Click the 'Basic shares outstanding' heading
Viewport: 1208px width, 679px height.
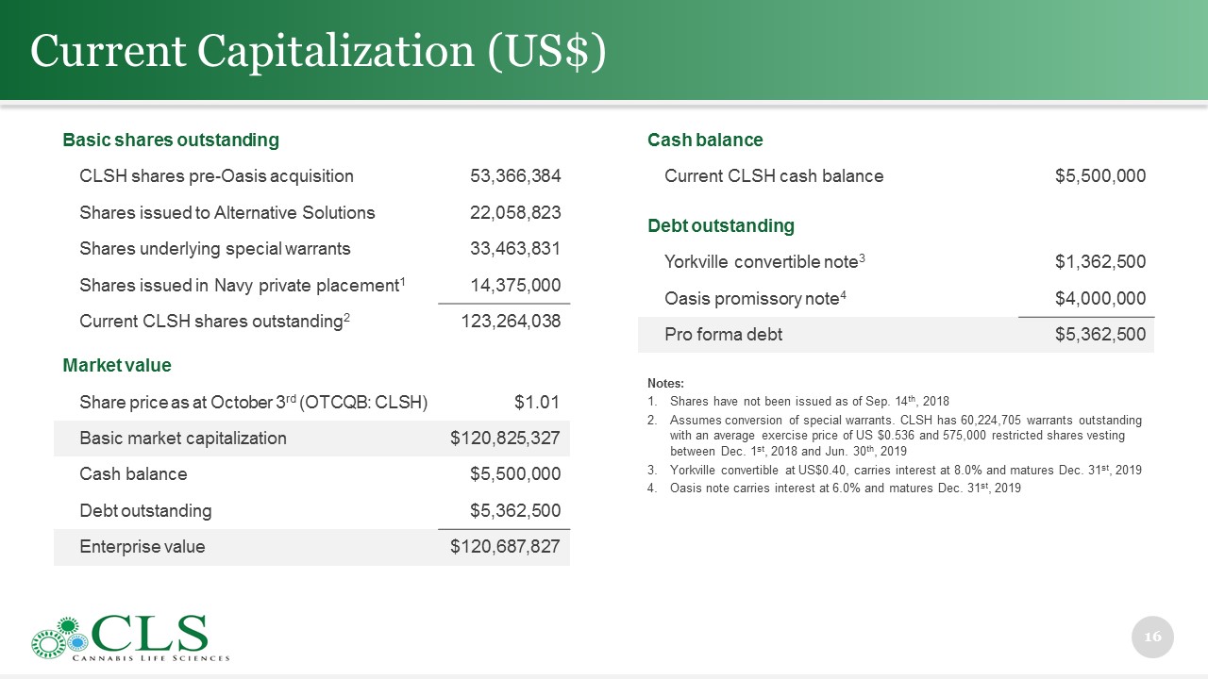(x=171, y=140)
